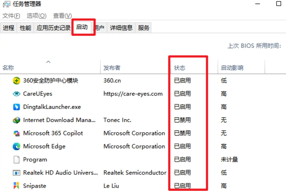286x191 pixels.
Task: Switch to the 进程 tab
Action: click(8, 28)
